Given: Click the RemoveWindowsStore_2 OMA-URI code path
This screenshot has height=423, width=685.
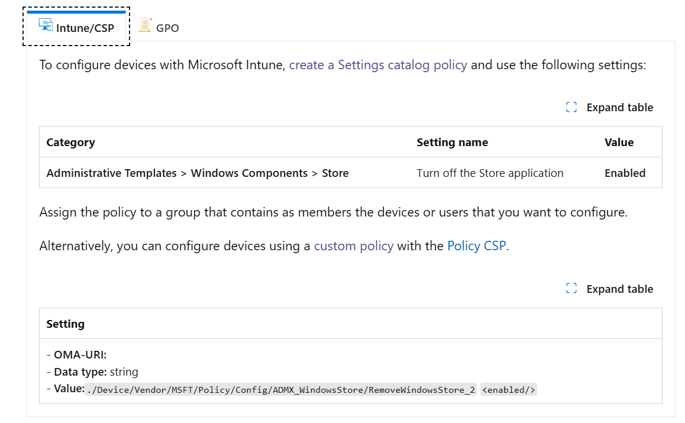Looking at the screenshot, I should point(281,390).
